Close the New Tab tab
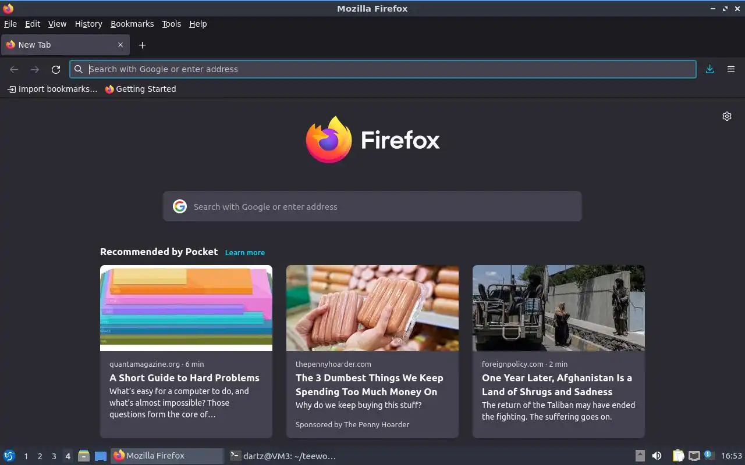 [120, 45]
